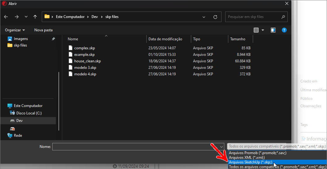Open the Organizar menu
The width and height of the screenshot is (327, 169).
(x=15, y=30)
